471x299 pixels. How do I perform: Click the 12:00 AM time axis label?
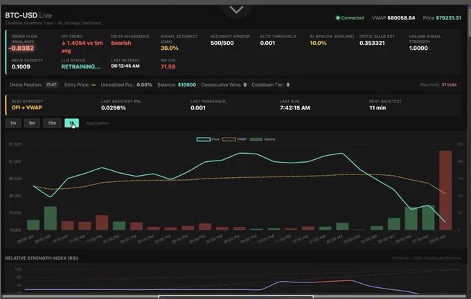[301, 239]
